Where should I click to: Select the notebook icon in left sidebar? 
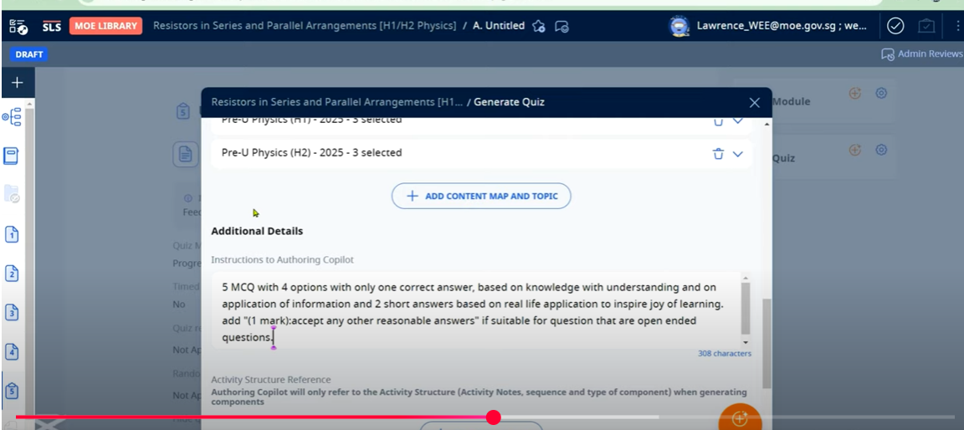[x=12, y=156]
